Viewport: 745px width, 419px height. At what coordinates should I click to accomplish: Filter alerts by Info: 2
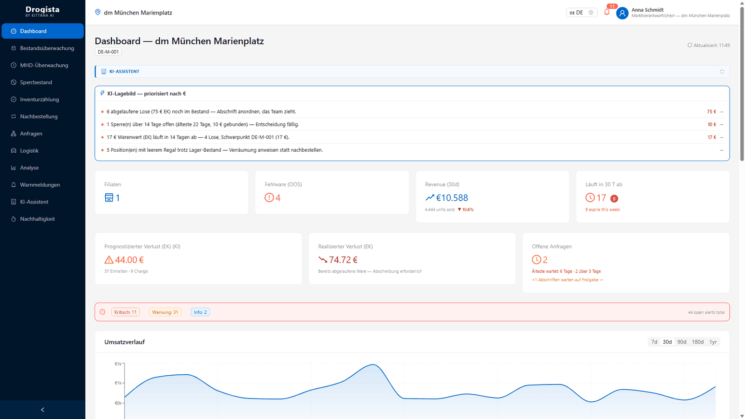[x=200, y=312]
